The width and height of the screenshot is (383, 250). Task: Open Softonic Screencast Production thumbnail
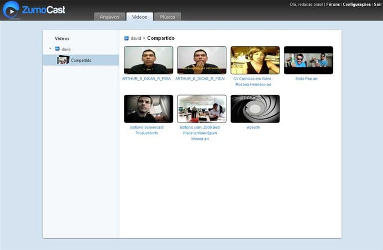click(149, 109)
